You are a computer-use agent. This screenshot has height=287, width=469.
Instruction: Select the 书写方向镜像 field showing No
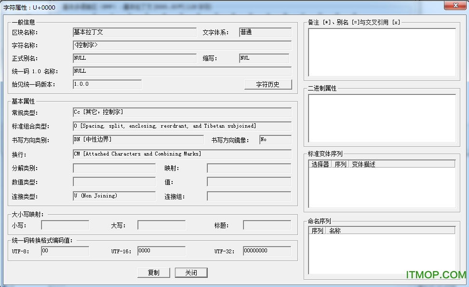(275, 140)
